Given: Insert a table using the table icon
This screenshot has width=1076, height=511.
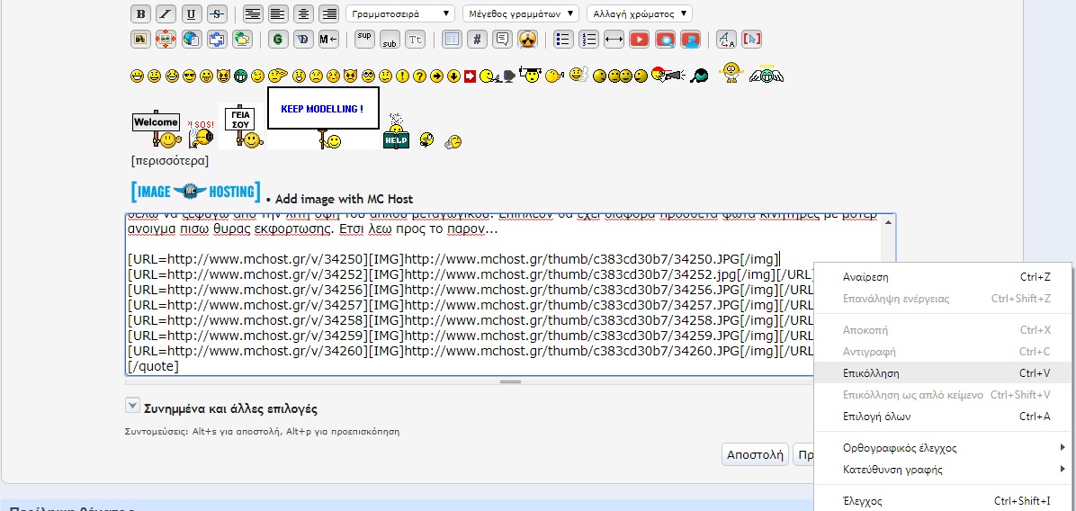Looking at the screenshot, I should pos(452,39).
